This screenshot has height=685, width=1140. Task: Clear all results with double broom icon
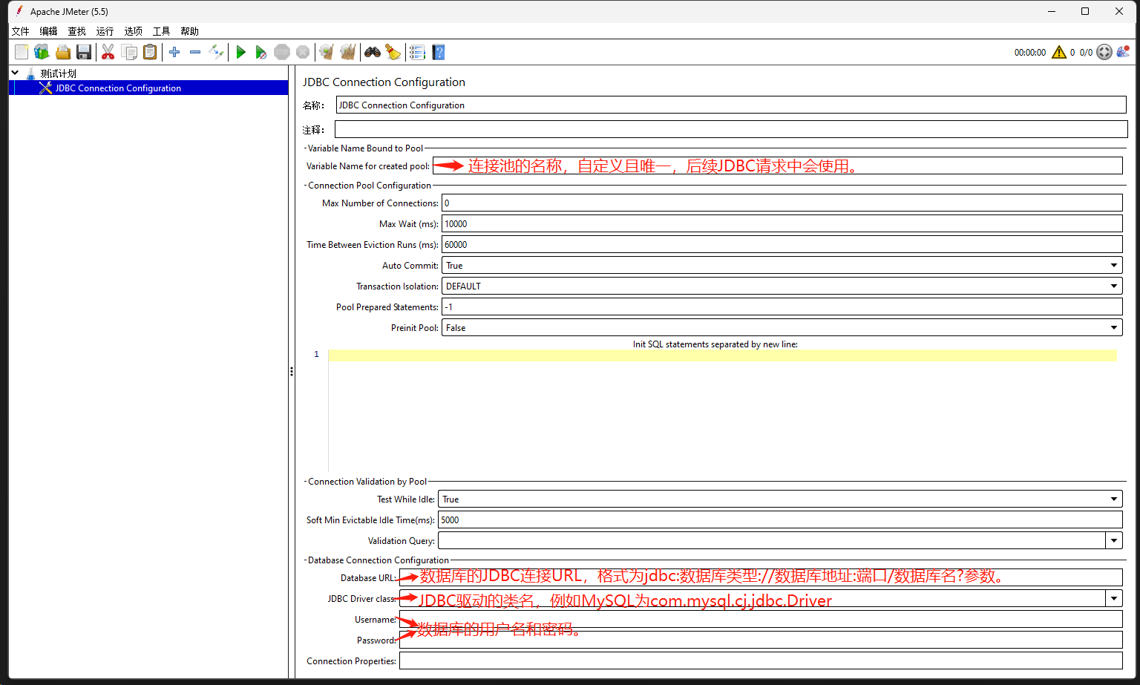347,52
